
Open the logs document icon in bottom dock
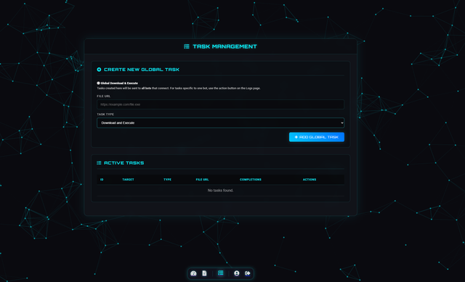(x=204, y=273)
